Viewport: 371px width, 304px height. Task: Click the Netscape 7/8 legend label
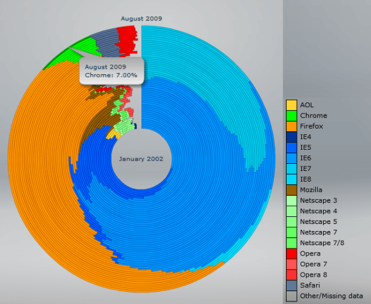tap(322, 243)
